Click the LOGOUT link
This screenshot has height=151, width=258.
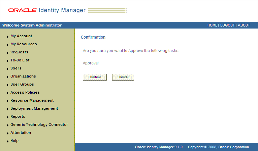click(x=228, y=25)
